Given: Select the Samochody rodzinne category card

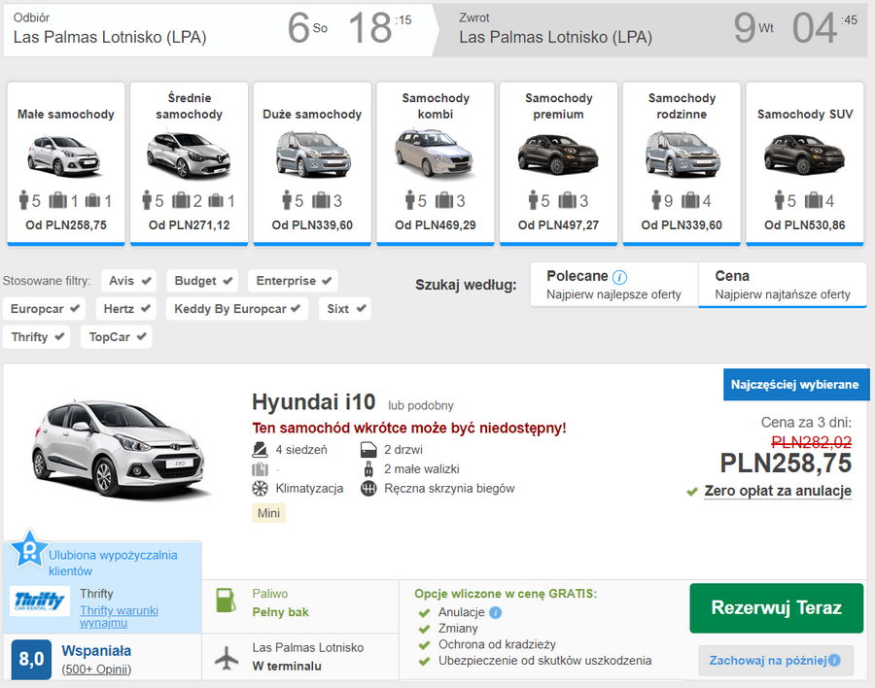Looking at the screenshot, I should point(682,163).
